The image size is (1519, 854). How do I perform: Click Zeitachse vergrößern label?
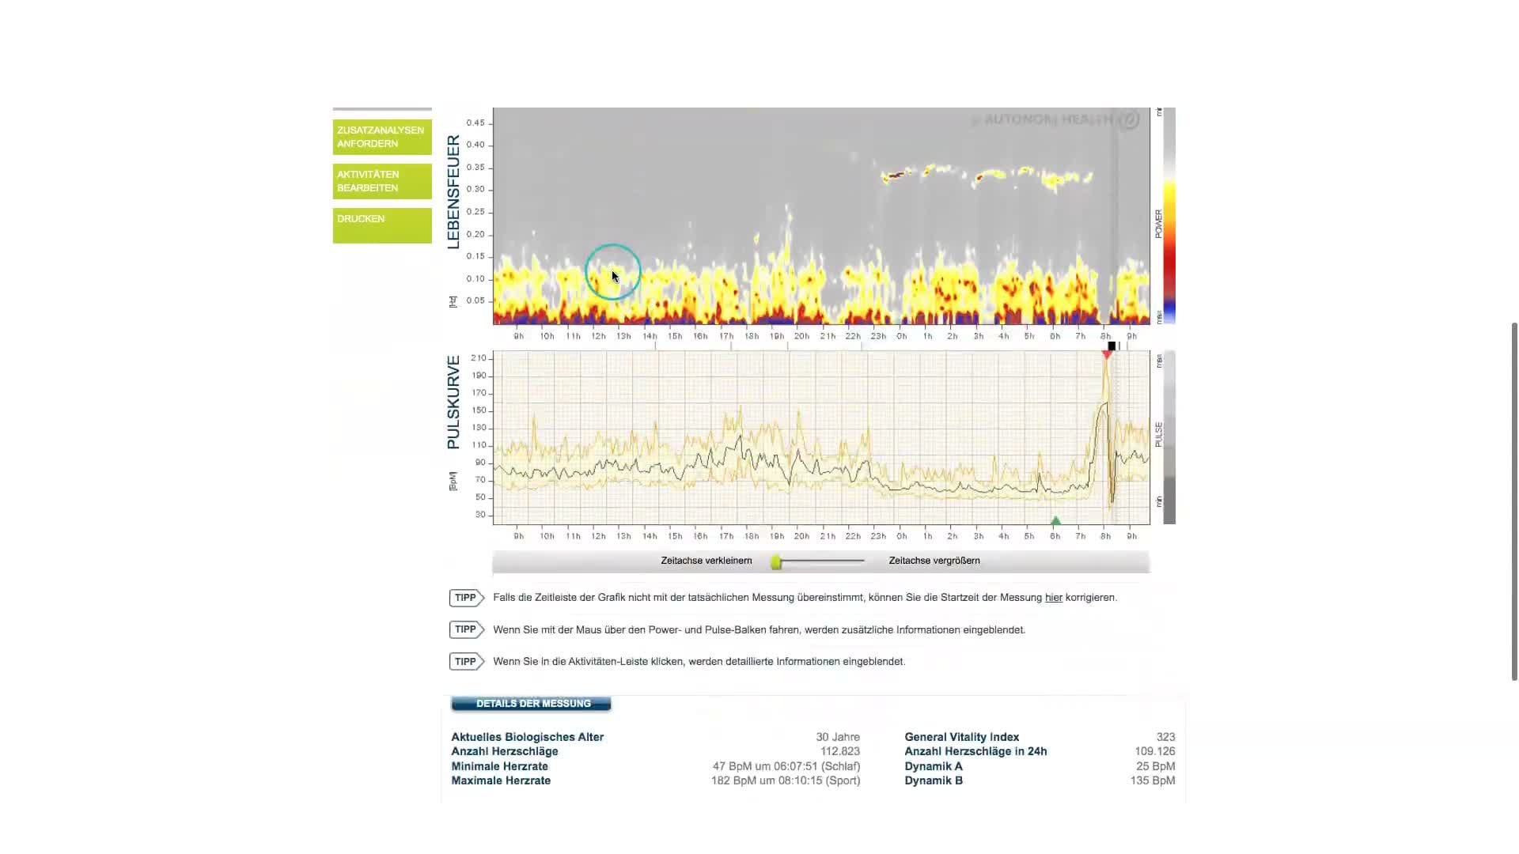pos(934,561)
